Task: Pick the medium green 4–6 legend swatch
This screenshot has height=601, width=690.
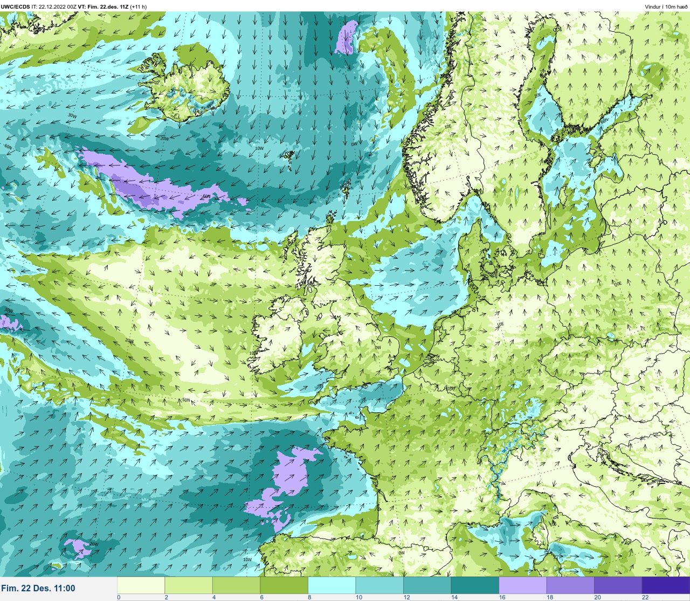Action: click(x=236, y=585)
